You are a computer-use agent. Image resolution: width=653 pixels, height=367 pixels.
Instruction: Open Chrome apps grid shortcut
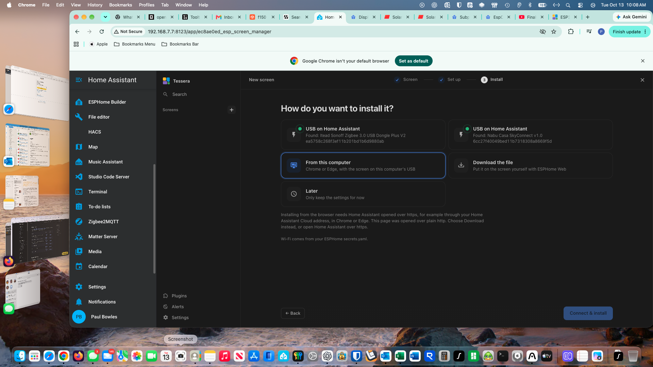coord(76,44)
